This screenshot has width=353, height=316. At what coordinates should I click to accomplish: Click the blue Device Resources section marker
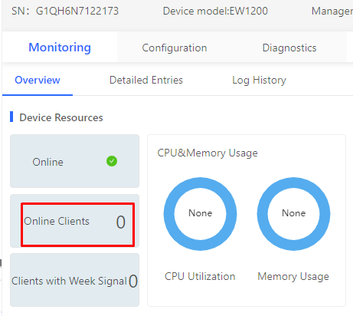[11, 117]
